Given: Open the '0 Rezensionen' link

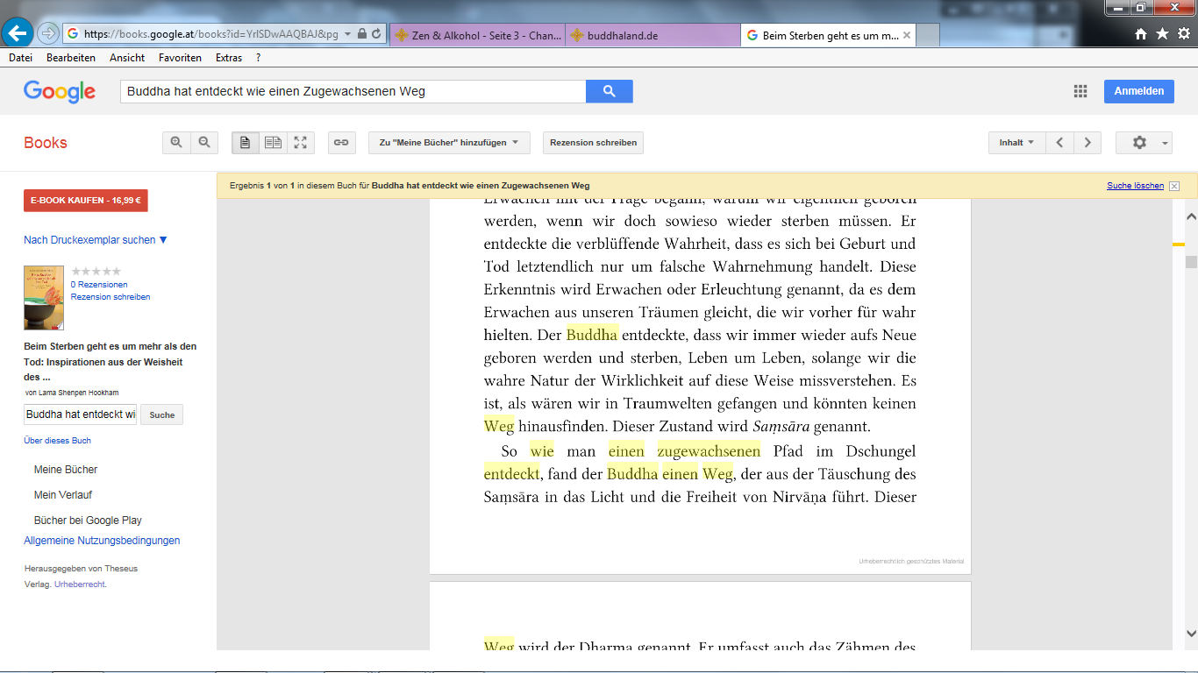Looking at the screenshot, I should 99,285.
